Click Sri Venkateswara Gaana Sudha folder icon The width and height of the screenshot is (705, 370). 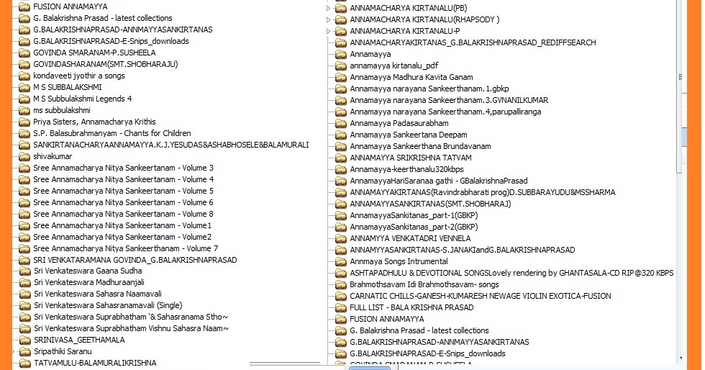click(25, 271)
